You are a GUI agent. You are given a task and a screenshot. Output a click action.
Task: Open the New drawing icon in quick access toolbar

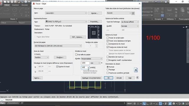5,2
